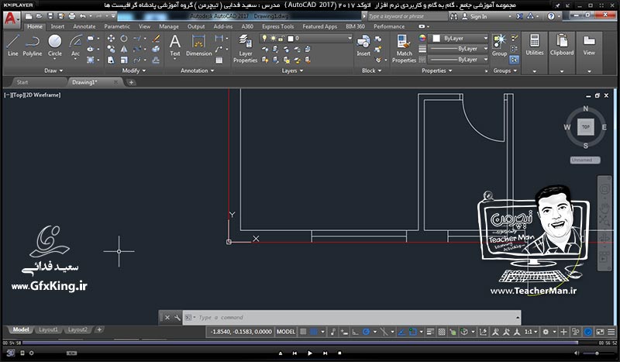Click the Group tool

tap(499, 46)
